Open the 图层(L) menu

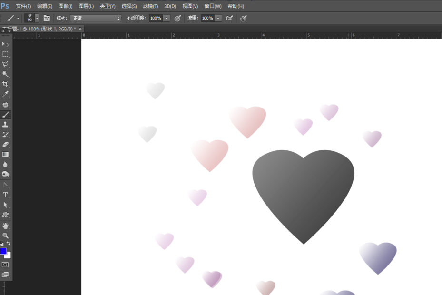86,6
